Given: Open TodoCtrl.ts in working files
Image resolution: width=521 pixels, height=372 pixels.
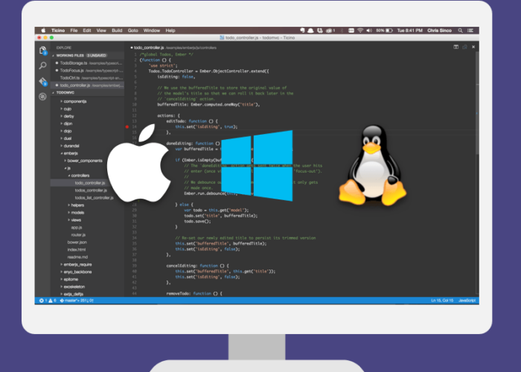Looking at the screenshot, I should [87, 77].
